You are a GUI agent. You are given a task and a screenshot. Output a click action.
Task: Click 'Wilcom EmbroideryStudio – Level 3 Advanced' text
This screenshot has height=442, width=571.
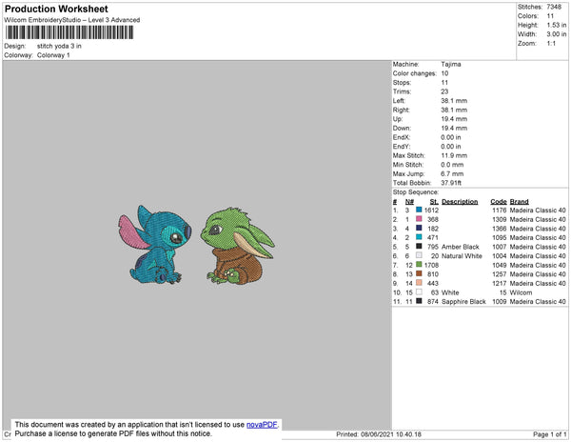[x=72, y=20]
